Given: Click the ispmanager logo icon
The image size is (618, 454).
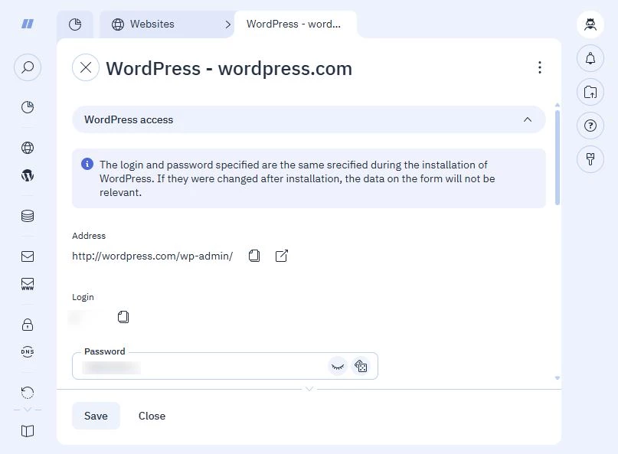Looking at the screenshot, I should [28, 24].
